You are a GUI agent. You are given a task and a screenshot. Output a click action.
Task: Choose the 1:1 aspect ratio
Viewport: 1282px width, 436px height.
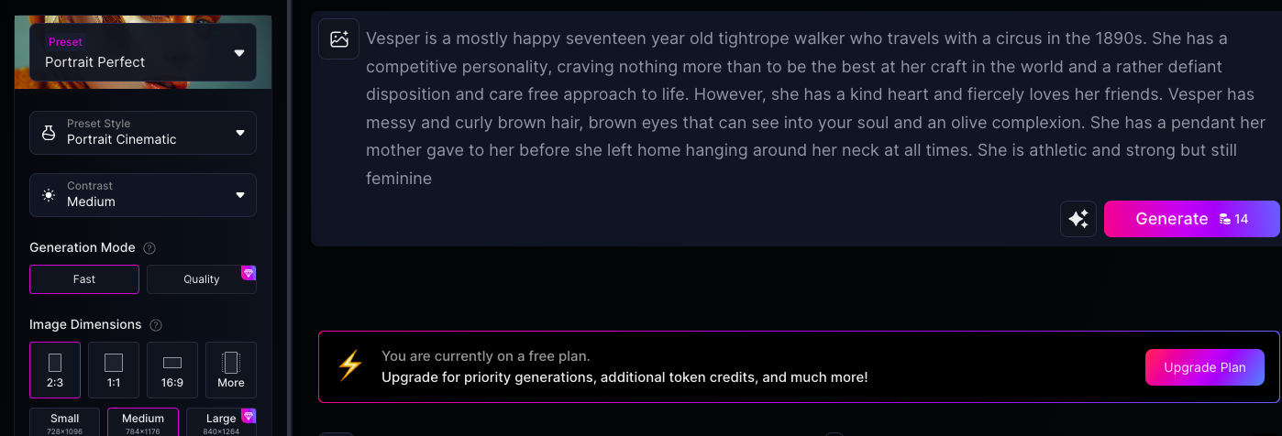(x=114, y=370)
